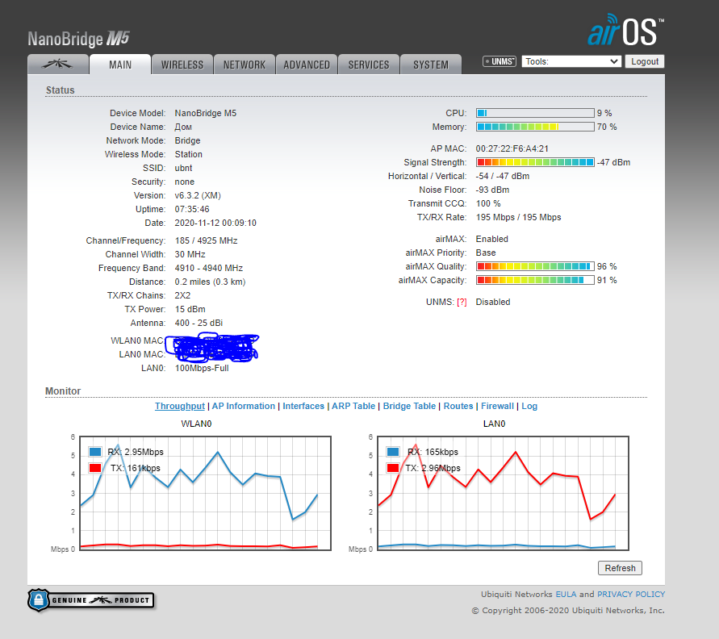Screen dimensions: 719x639
Task: Click the Memory usage bar
Action: tap(535, 127)
